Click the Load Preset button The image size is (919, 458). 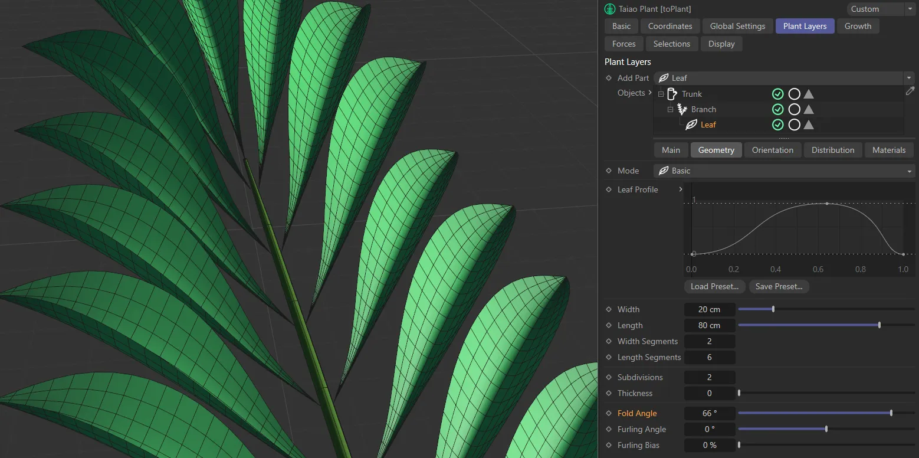tap(714, 286)
